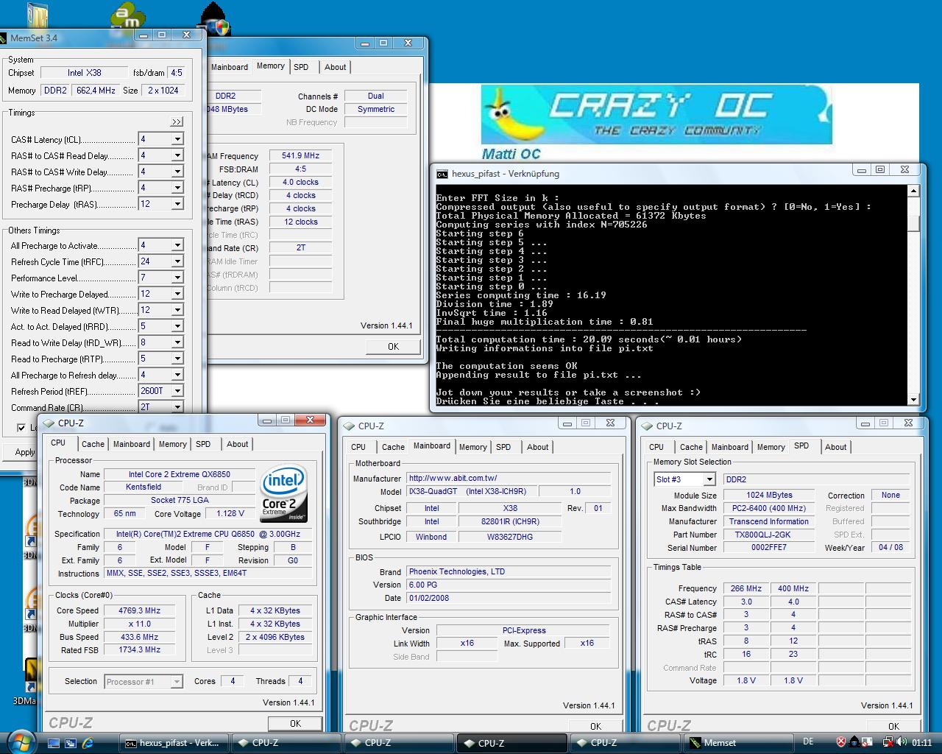942x754 pixels.
Task: Switch to hexus_pifast taskbar button
Action: (174, 743)
